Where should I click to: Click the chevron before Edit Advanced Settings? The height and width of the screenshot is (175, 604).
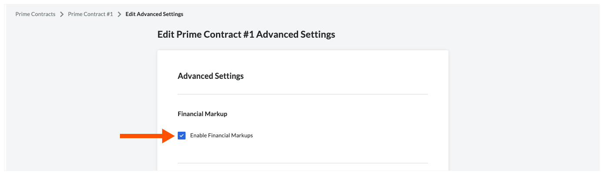(x=119, y=14)
